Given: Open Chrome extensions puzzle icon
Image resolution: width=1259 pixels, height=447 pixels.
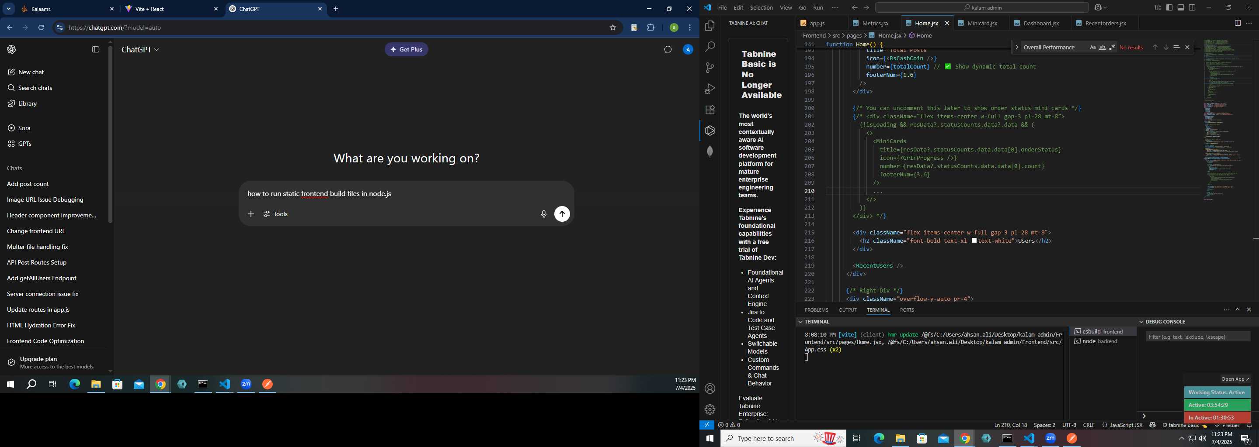Looking at the screenshot, I should [x=650, y=28].
